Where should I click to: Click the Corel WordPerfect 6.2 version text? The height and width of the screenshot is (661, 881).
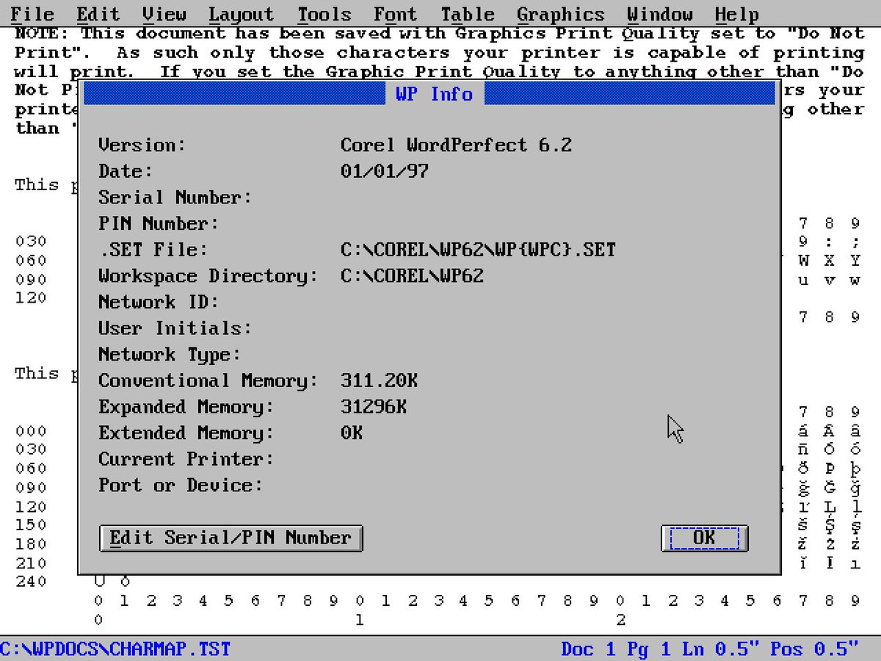point(456,145)
